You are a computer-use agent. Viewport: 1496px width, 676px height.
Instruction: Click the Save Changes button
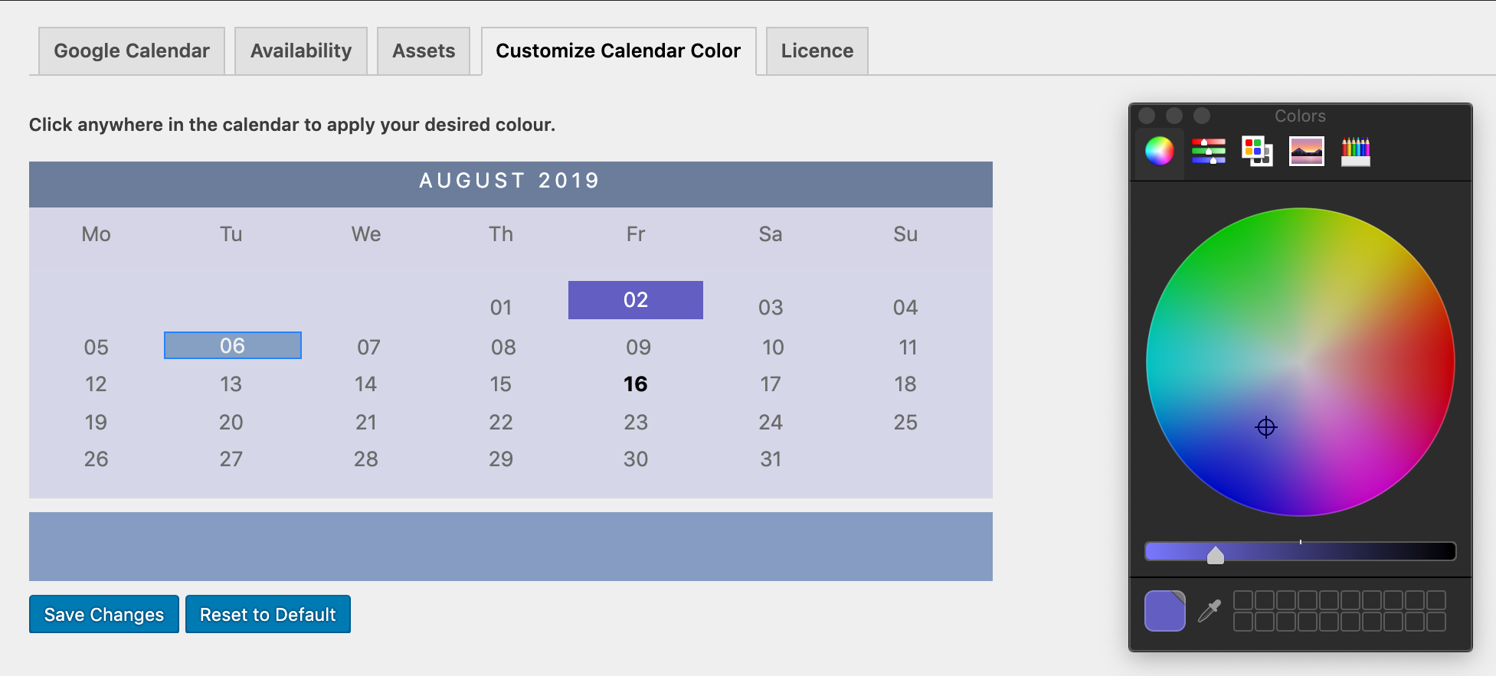104,615
